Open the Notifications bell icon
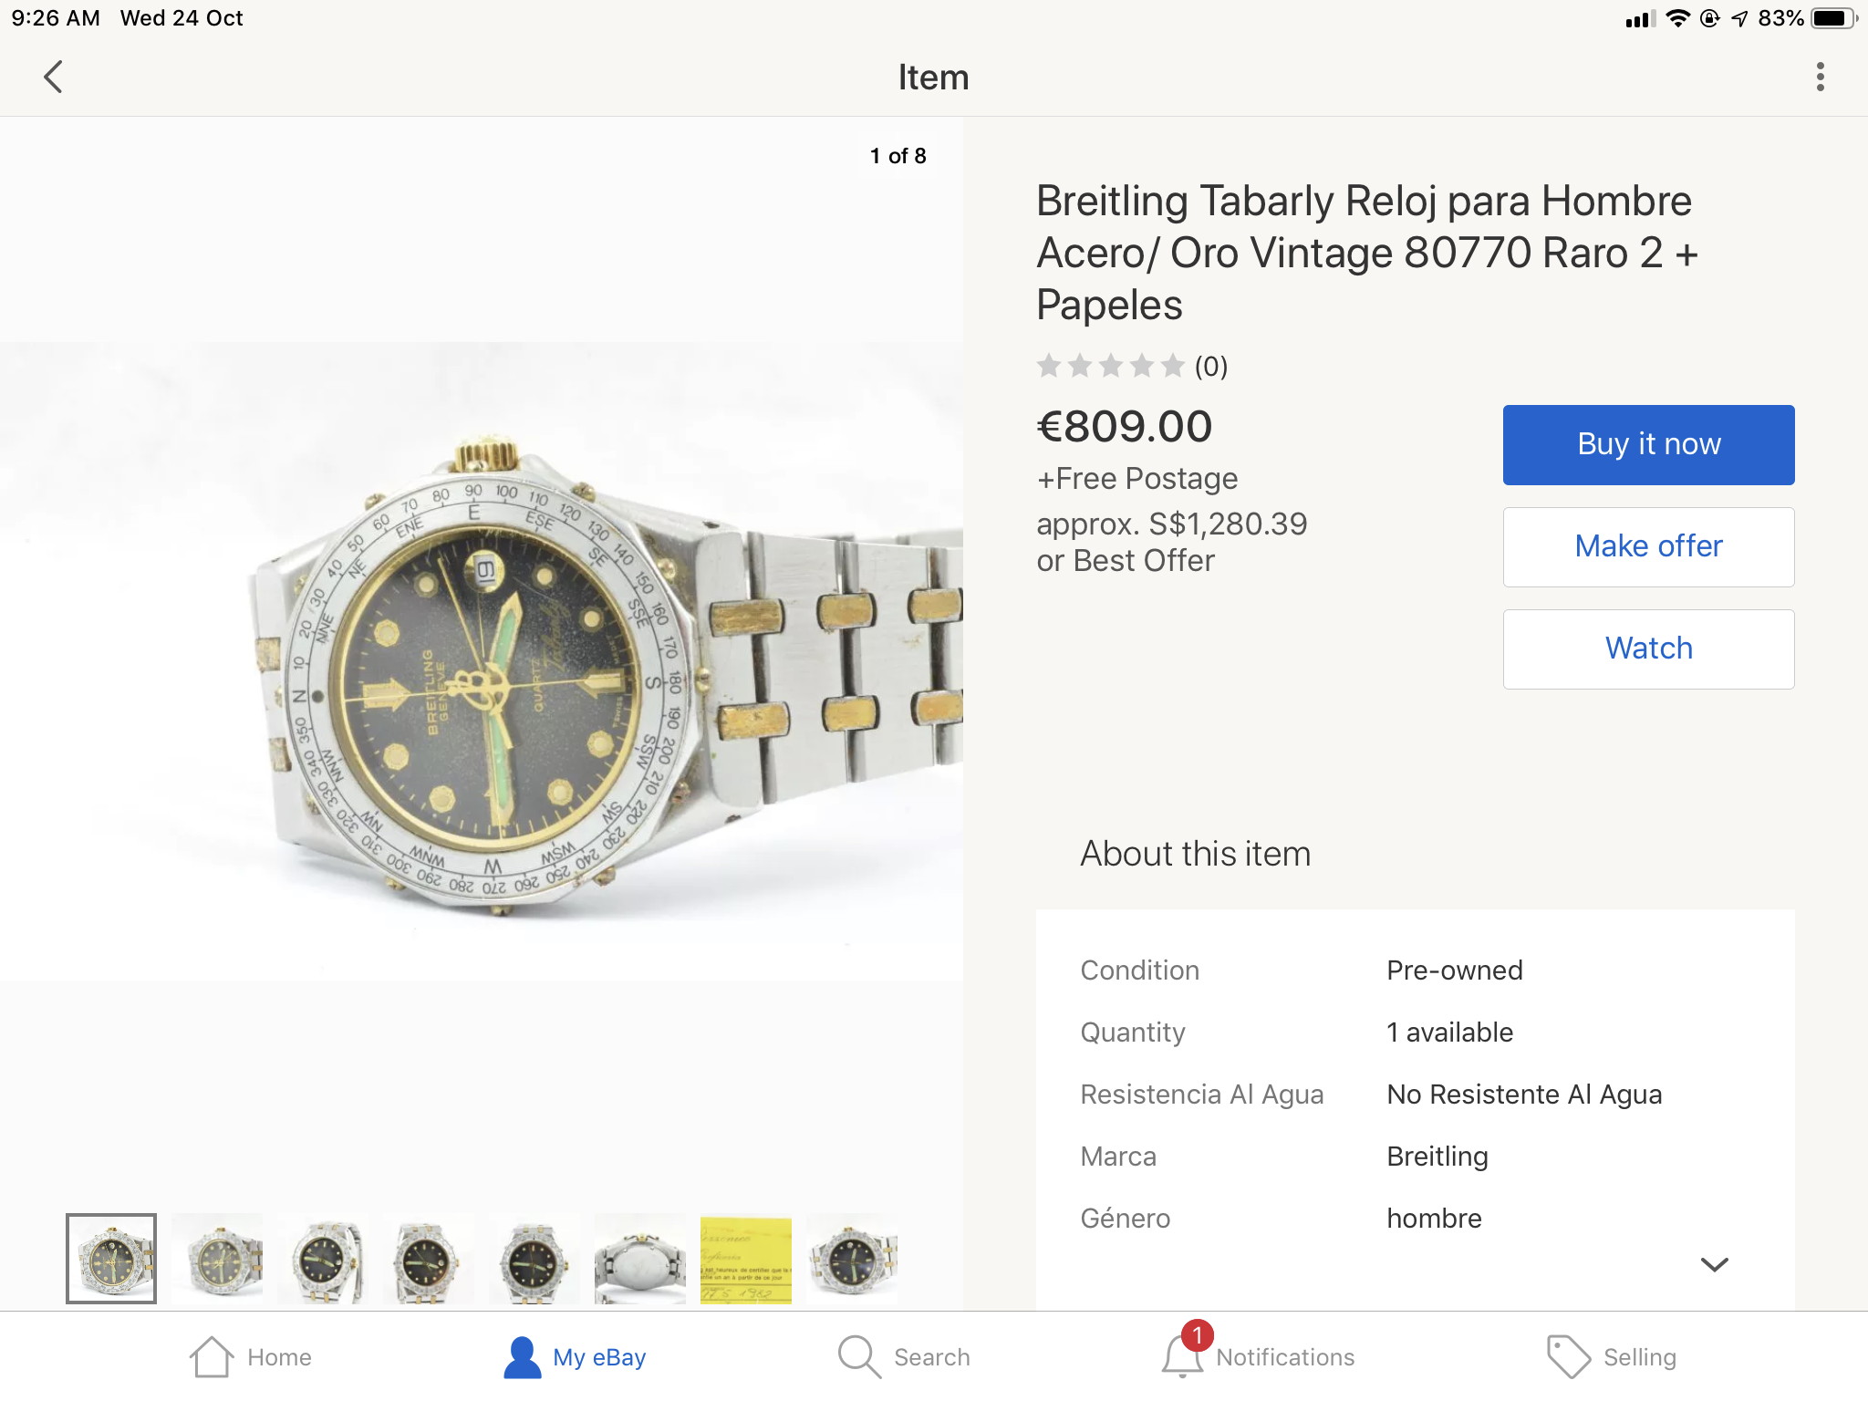The width and height of the screenshot is (1868, 1401). 1182,1356
